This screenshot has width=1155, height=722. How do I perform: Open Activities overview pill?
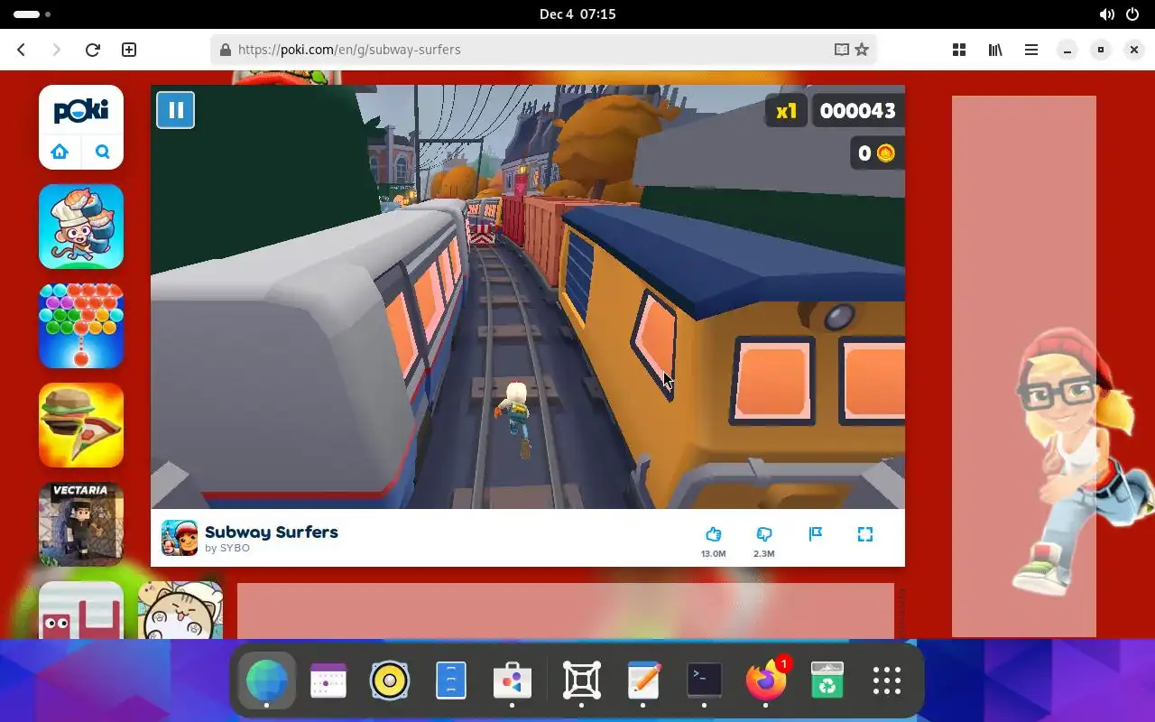click(x=32, y=14)
